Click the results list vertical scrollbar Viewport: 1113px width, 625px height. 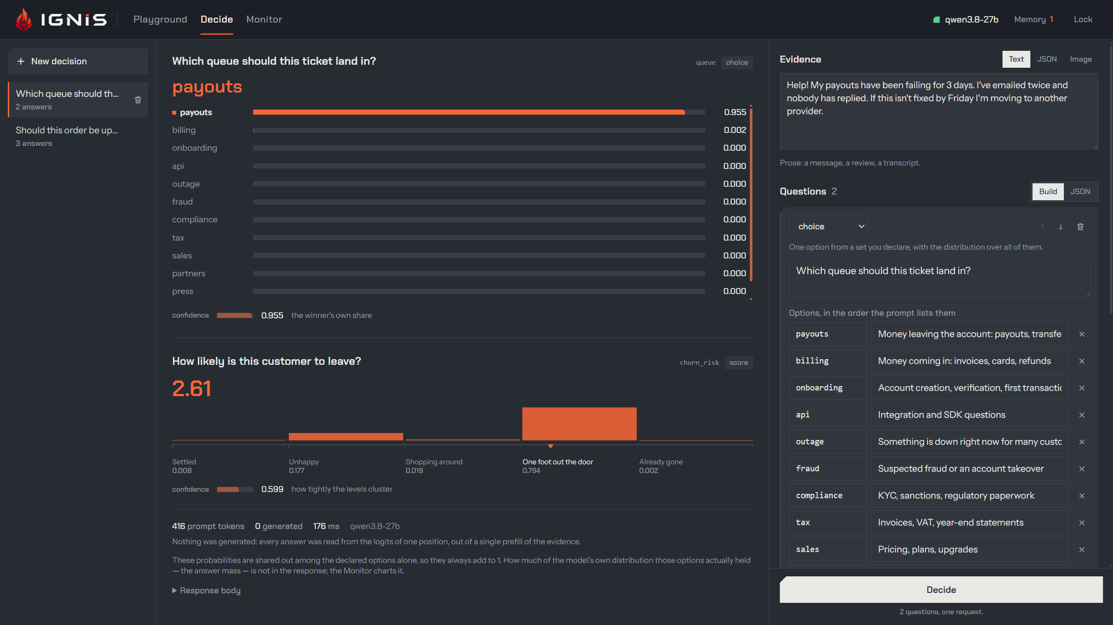(751, 195)
